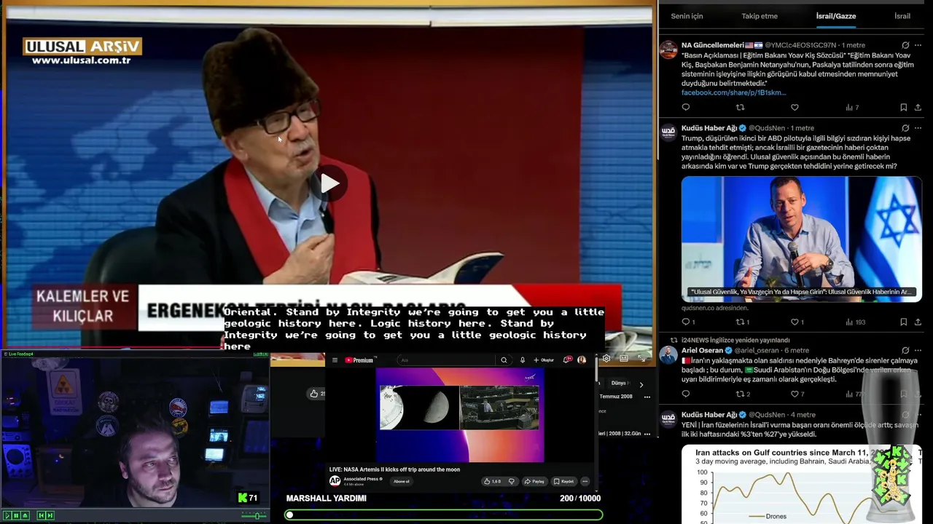Click the Associated Press channel avatar
The width and height of the screenshot is (933, 524).
(x=335, y=481)
